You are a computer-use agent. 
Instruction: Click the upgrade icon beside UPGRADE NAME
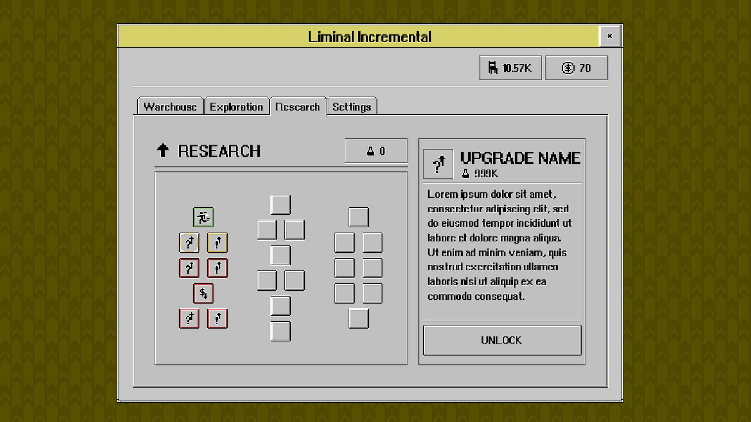point(438,164)
